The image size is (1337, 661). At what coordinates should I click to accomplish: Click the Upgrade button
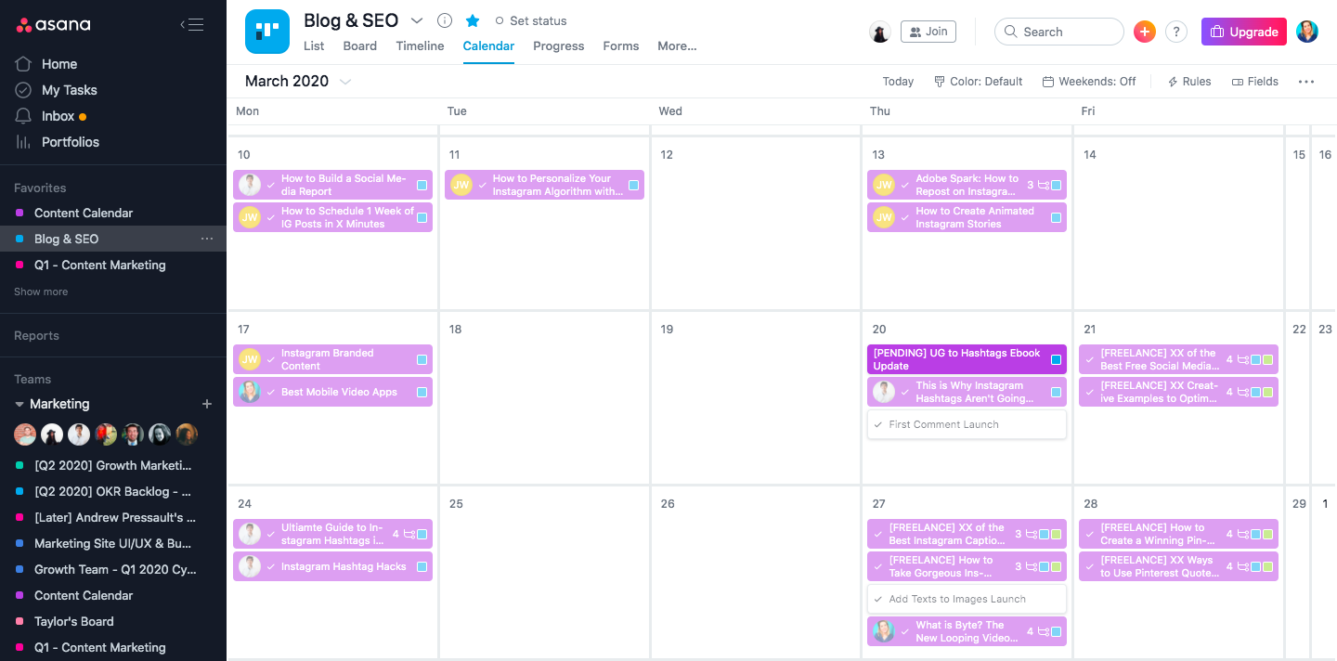pyautogui.click(x=1243, y=31)
